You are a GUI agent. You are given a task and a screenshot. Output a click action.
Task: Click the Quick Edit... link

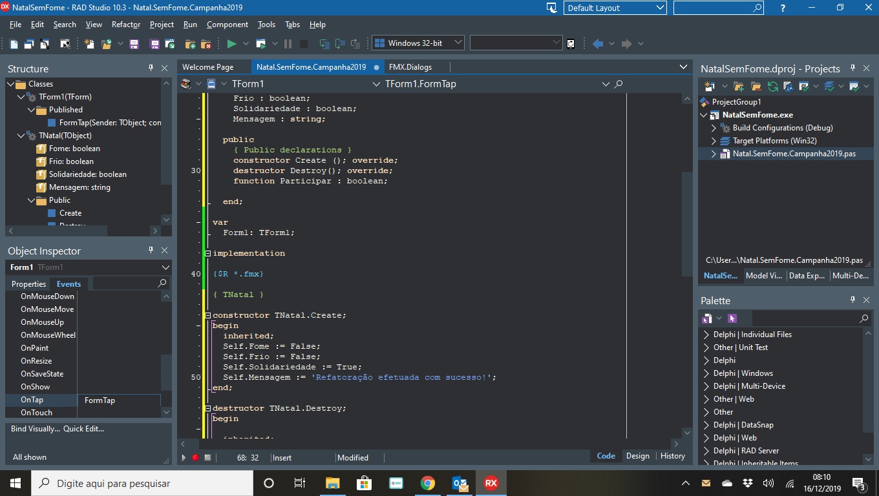[x=83, y=429]
